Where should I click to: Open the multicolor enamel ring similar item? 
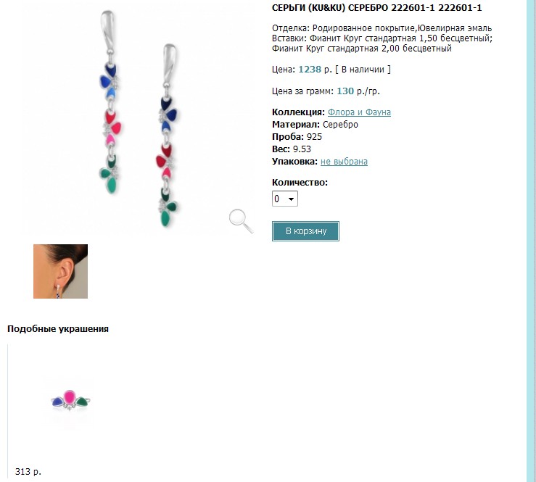(x=70, y=400)
